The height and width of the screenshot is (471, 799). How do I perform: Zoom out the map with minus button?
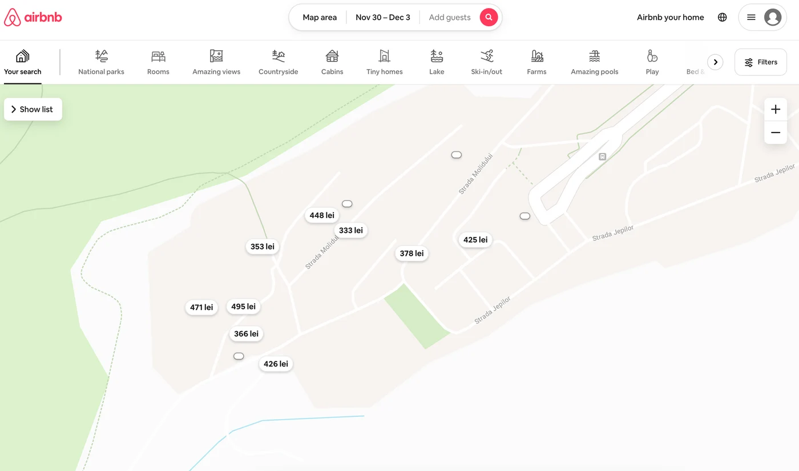776,132
